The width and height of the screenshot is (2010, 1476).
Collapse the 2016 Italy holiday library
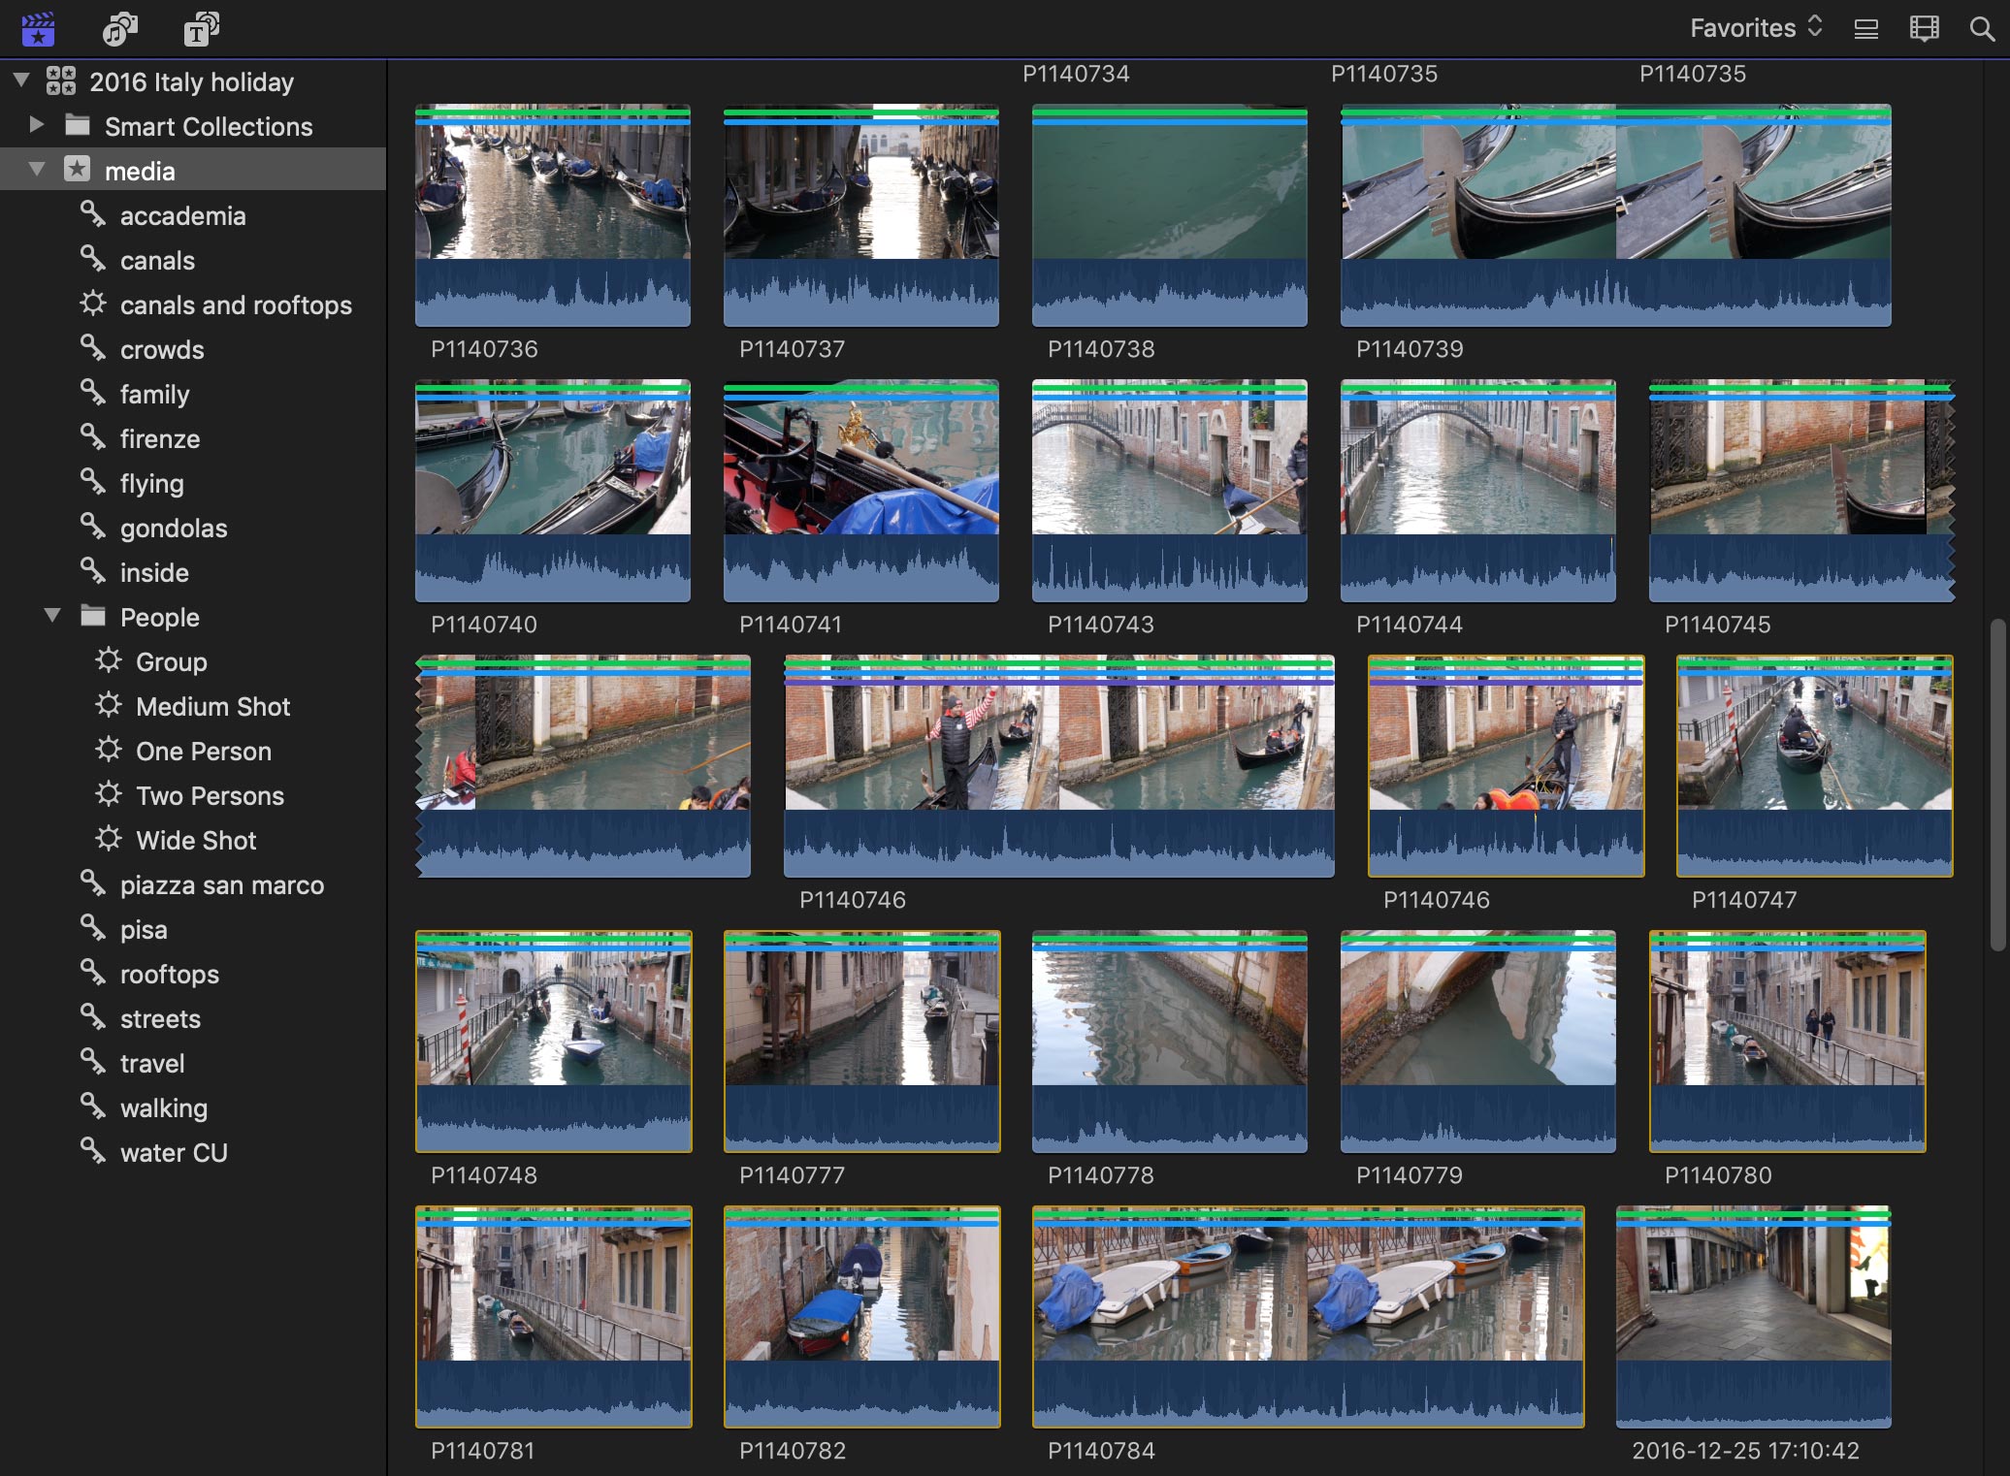click(21, 80)
